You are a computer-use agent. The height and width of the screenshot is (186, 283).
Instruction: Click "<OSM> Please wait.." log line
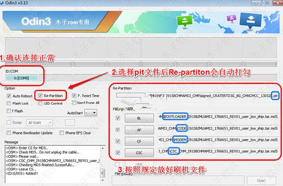22,156
